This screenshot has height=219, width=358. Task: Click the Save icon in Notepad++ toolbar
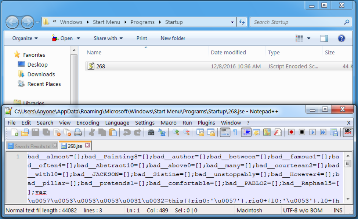click(x=35, y=132)
